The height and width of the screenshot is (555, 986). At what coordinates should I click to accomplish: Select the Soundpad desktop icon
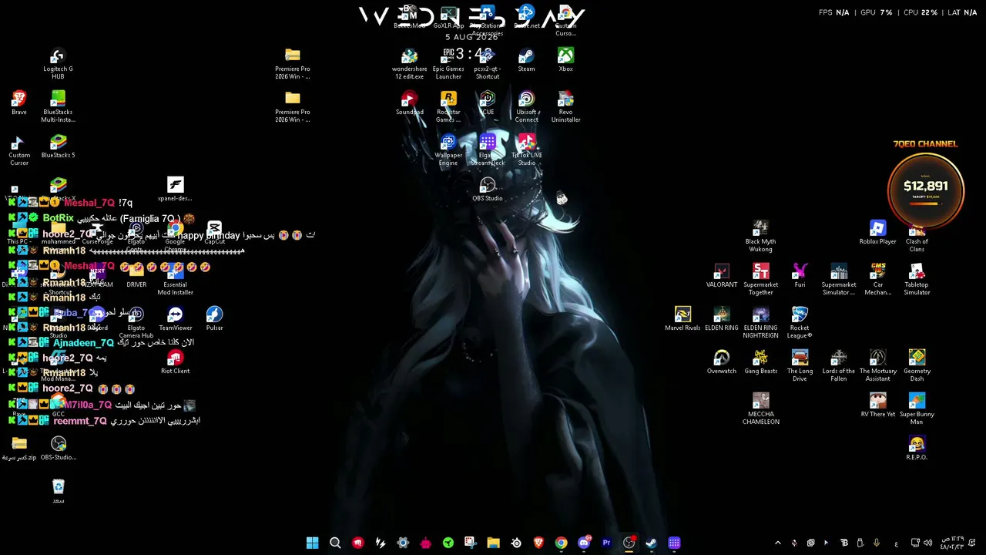[x=409, y=103]
